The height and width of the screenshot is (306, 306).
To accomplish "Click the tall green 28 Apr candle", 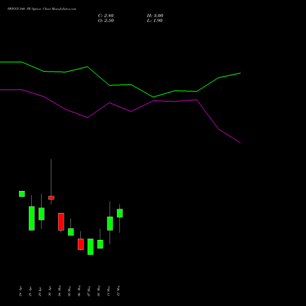I will coord(32,218).
